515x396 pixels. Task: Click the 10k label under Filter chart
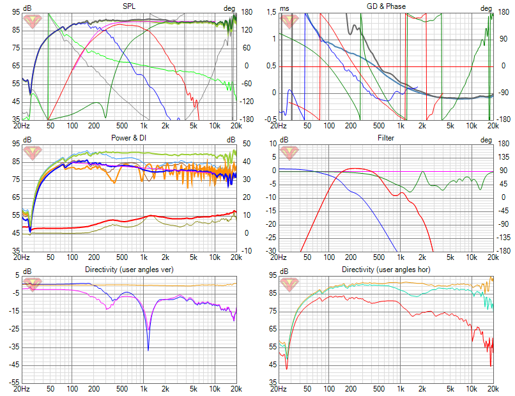pyautogui.click(x=472, y=257)
